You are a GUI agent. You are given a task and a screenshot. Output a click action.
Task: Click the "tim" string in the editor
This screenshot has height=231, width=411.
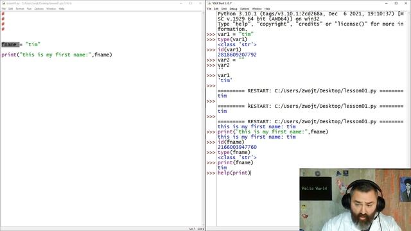coord(33,44)
